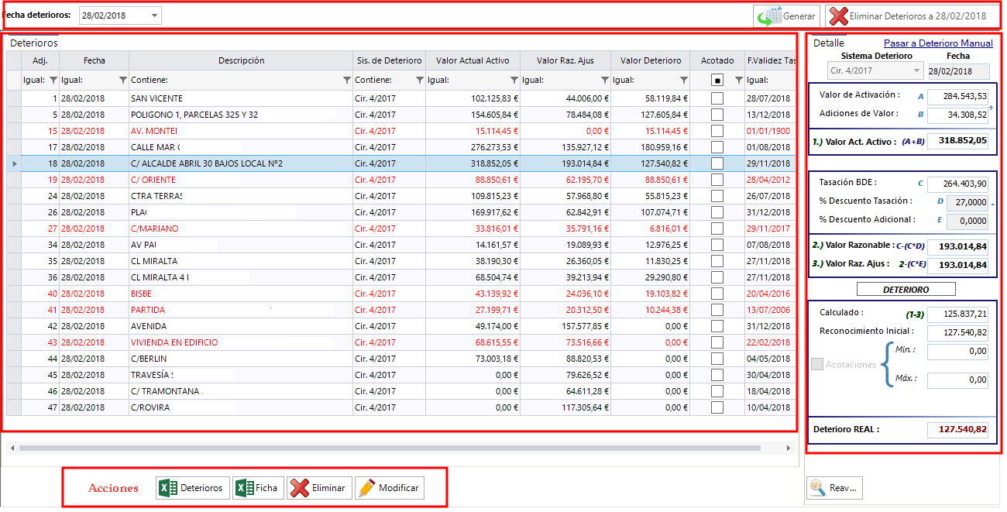The width and height of the screenshot is (1007, 512).
Task: Select the VIVIENDA EN EDIFICIO row
Action: tap(401, 342)
